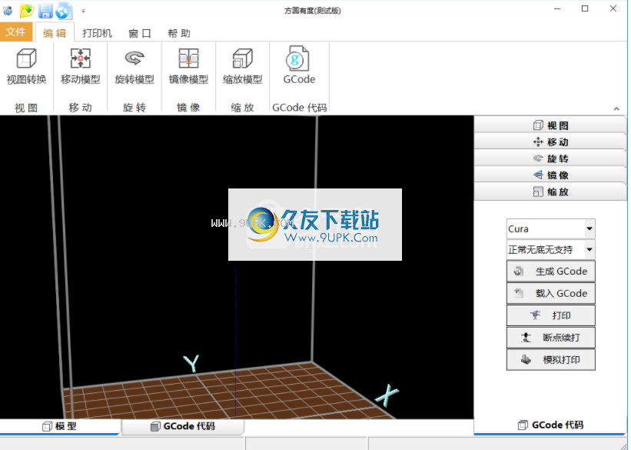Viewport: 631px width, 450px height.
Task: Click the 视图 ribbon group label
Action: coord(27,108)
